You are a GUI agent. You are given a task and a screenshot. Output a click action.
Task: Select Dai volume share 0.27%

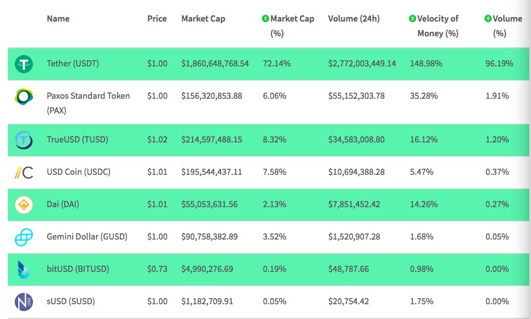[x=497, y=204]
